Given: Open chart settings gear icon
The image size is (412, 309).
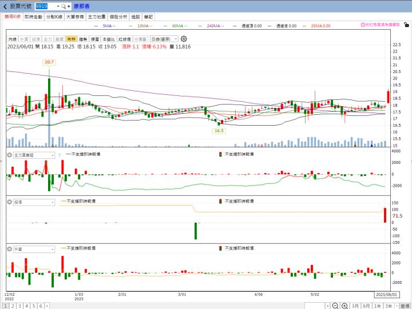Looking at the screenshot, I should tap(184, 39).
